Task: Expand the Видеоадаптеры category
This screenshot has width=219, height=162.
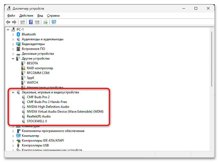Action: [13, 44]
